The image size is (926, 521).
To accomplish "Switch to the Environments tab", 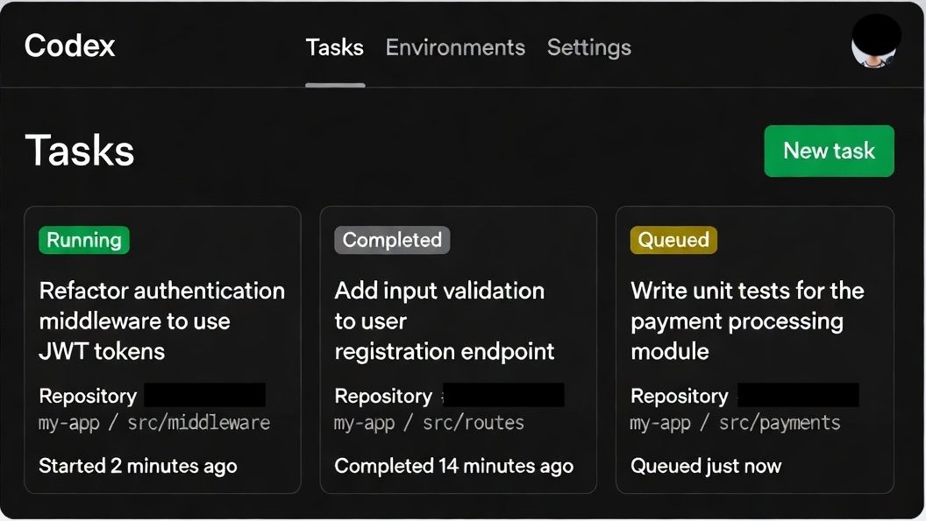I will pos(455,48).
